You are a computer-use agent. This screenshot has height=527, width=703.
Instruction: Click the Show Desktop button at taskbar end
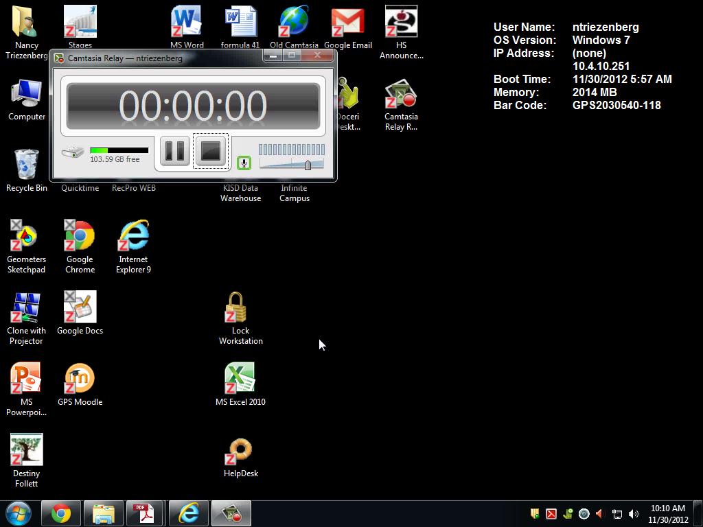pos(698,513)
